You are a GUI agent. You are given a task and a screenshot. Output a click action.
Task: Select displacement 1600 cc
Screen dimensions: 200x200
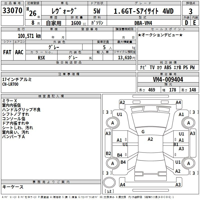click(78, 23)
